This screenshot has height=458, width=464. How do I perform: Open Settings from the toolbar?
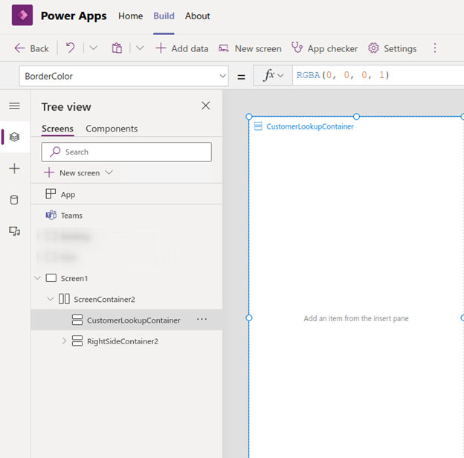(x=393, y=48)
